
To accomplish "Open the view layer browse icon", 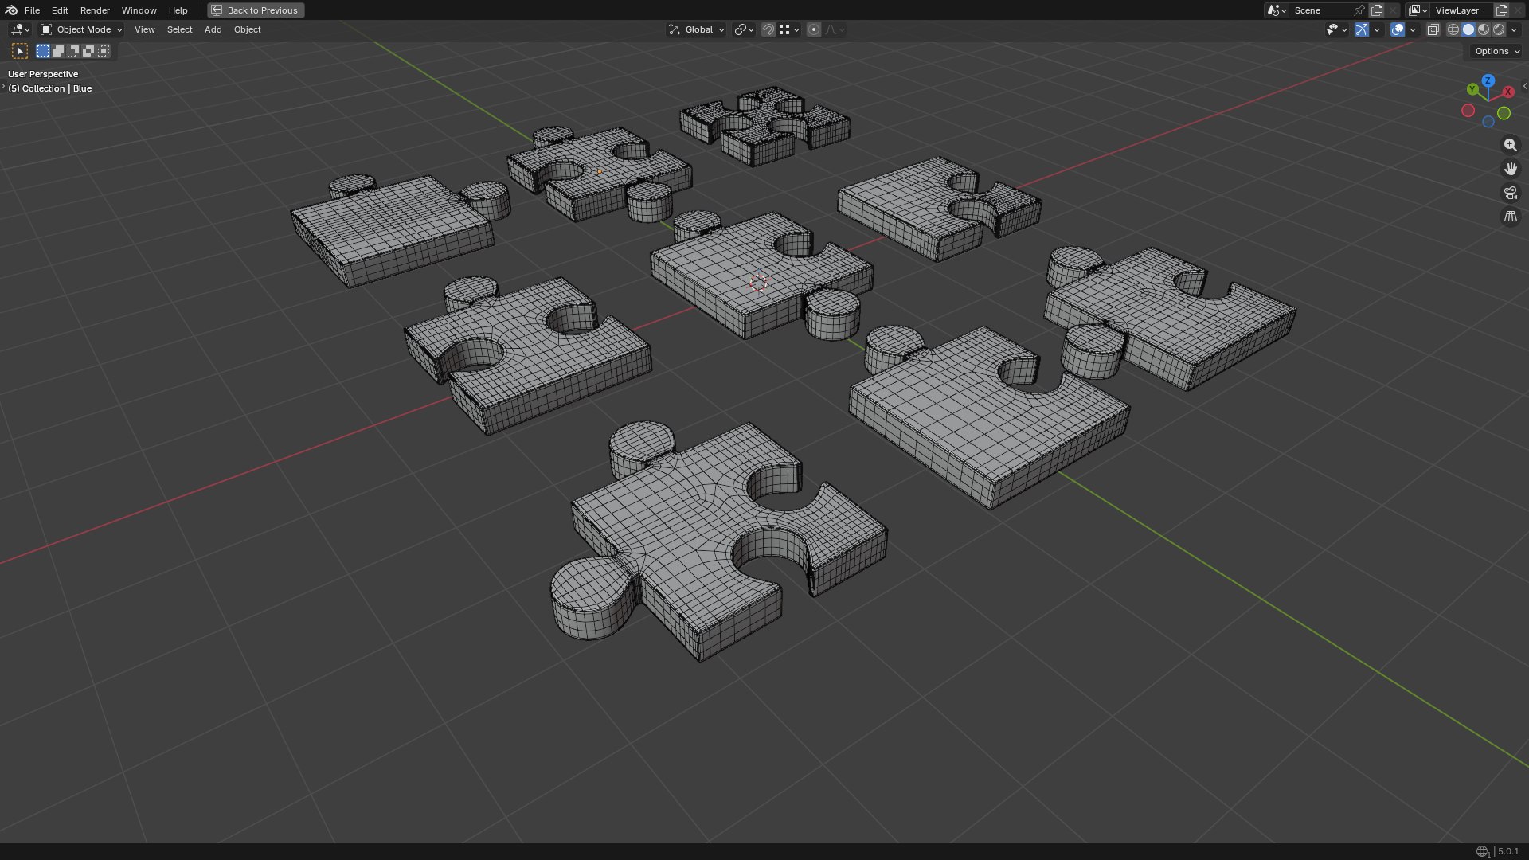I will click(1418, 10).
